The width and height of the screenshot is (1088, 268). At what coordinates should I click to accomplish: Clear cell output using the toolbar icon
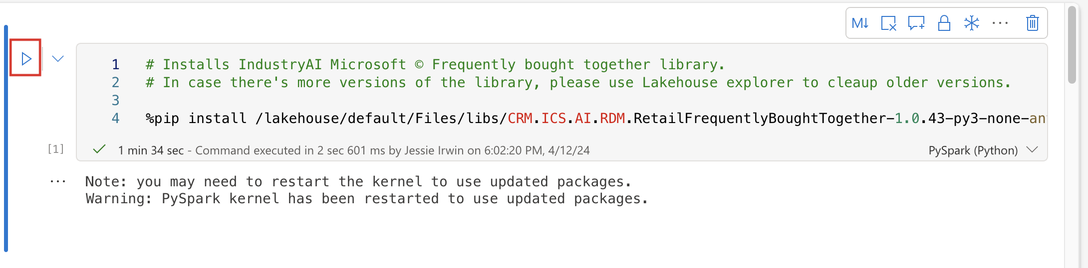point(888,23)
